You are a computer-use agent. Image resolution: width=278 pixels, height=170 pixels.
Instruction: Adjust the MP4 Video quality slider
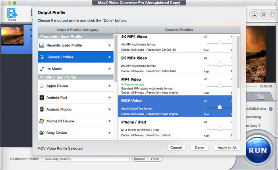[220, 85]
